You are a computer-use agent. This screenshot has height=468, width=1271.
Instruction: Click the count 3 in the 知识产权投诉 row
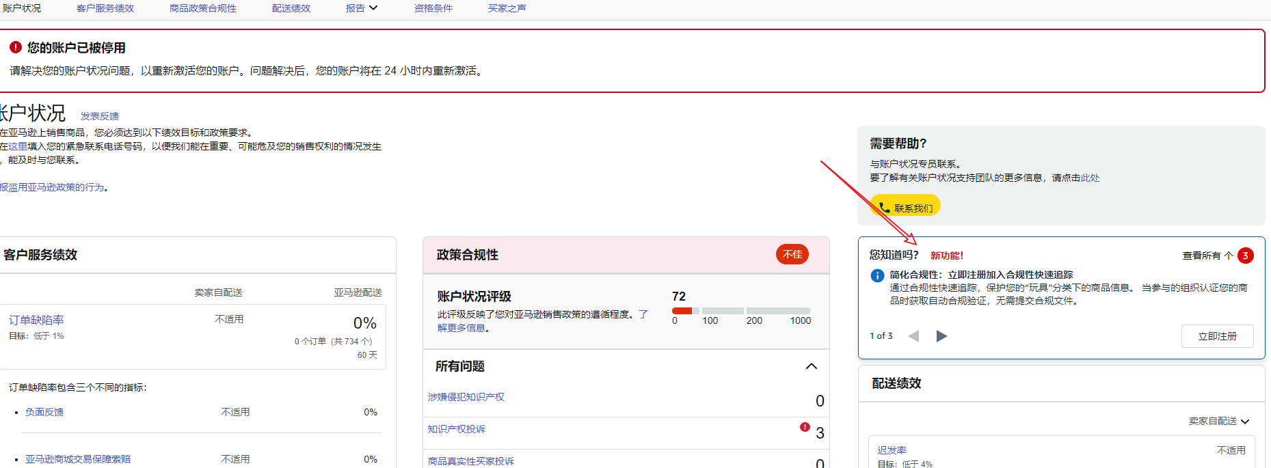pyautogui.click(x=820, y=433)
